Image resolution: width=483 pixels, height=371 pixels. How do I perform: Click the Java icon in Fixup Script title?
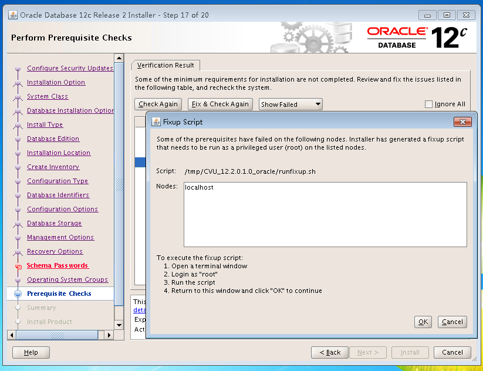156,122
